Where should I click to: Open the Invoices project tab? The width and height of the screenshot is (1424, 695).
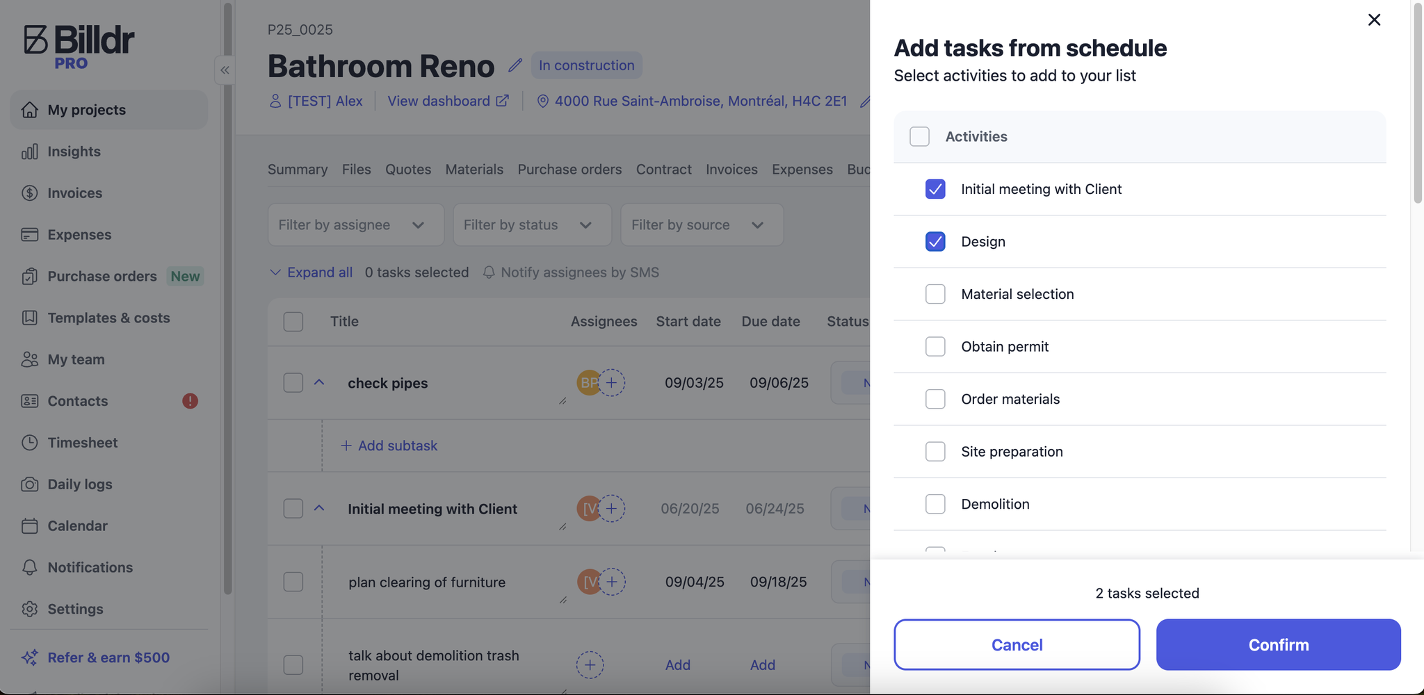[731, 170]
